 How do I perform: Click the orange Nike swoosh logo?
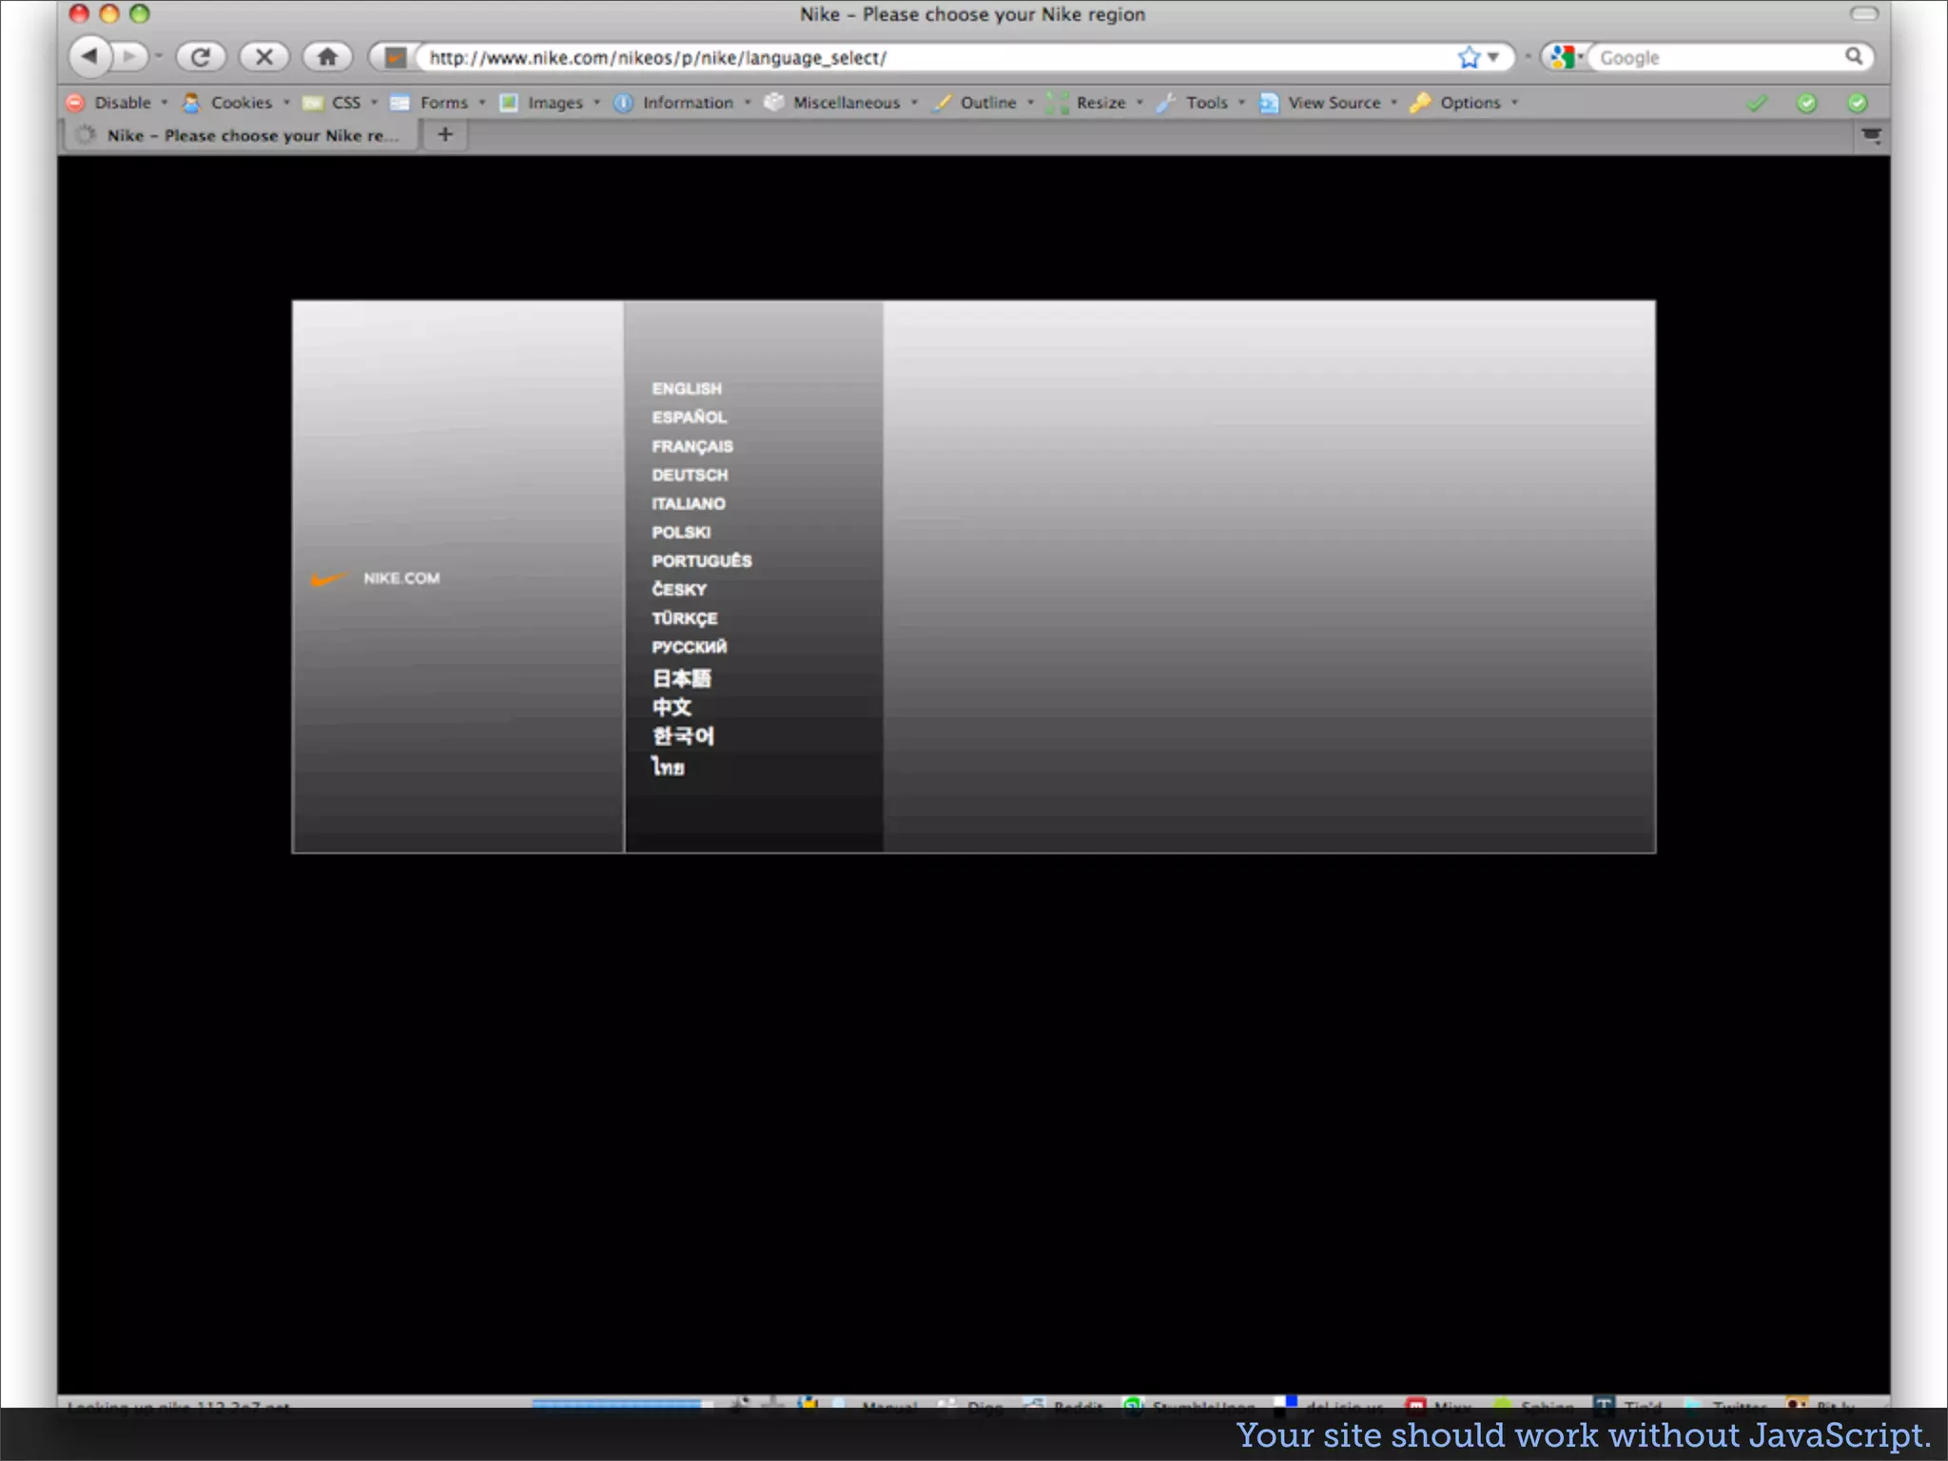(328, 578)
